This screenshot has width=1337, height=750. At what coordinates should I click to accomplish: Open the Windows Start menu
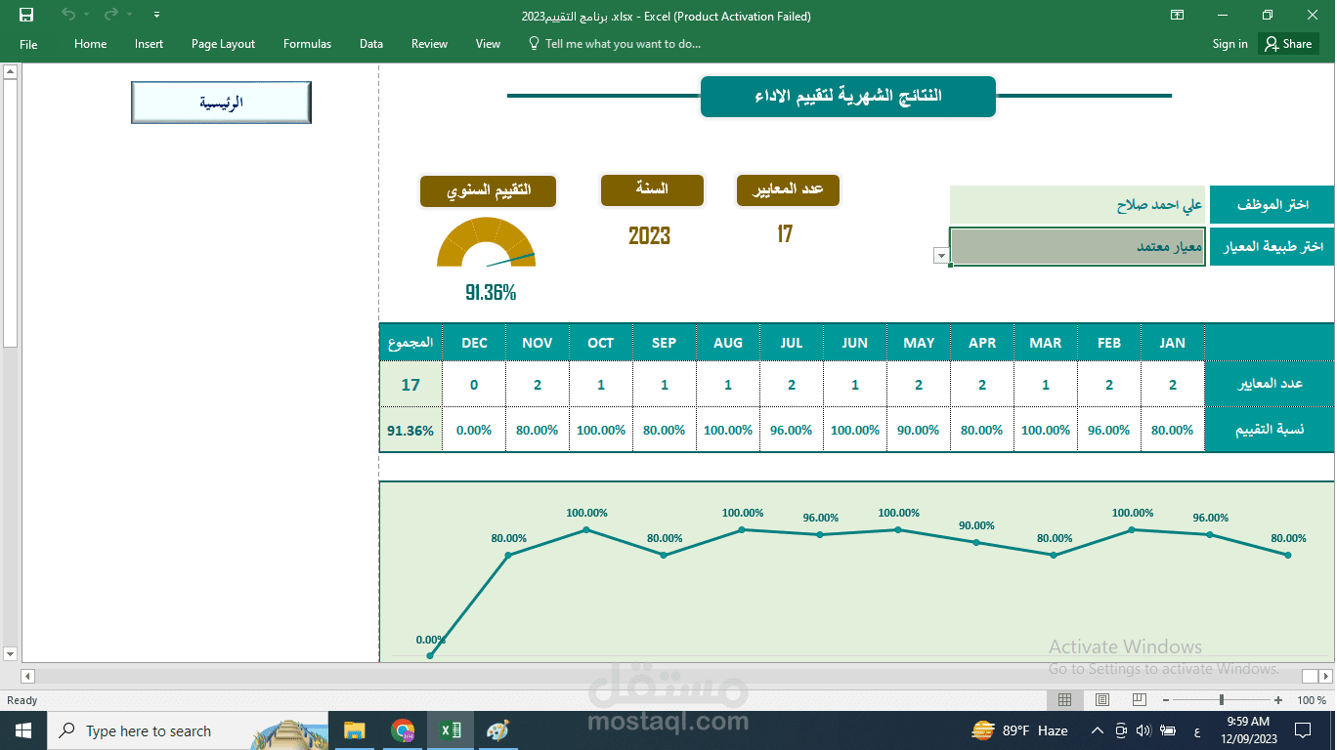(x=22, y=730)
